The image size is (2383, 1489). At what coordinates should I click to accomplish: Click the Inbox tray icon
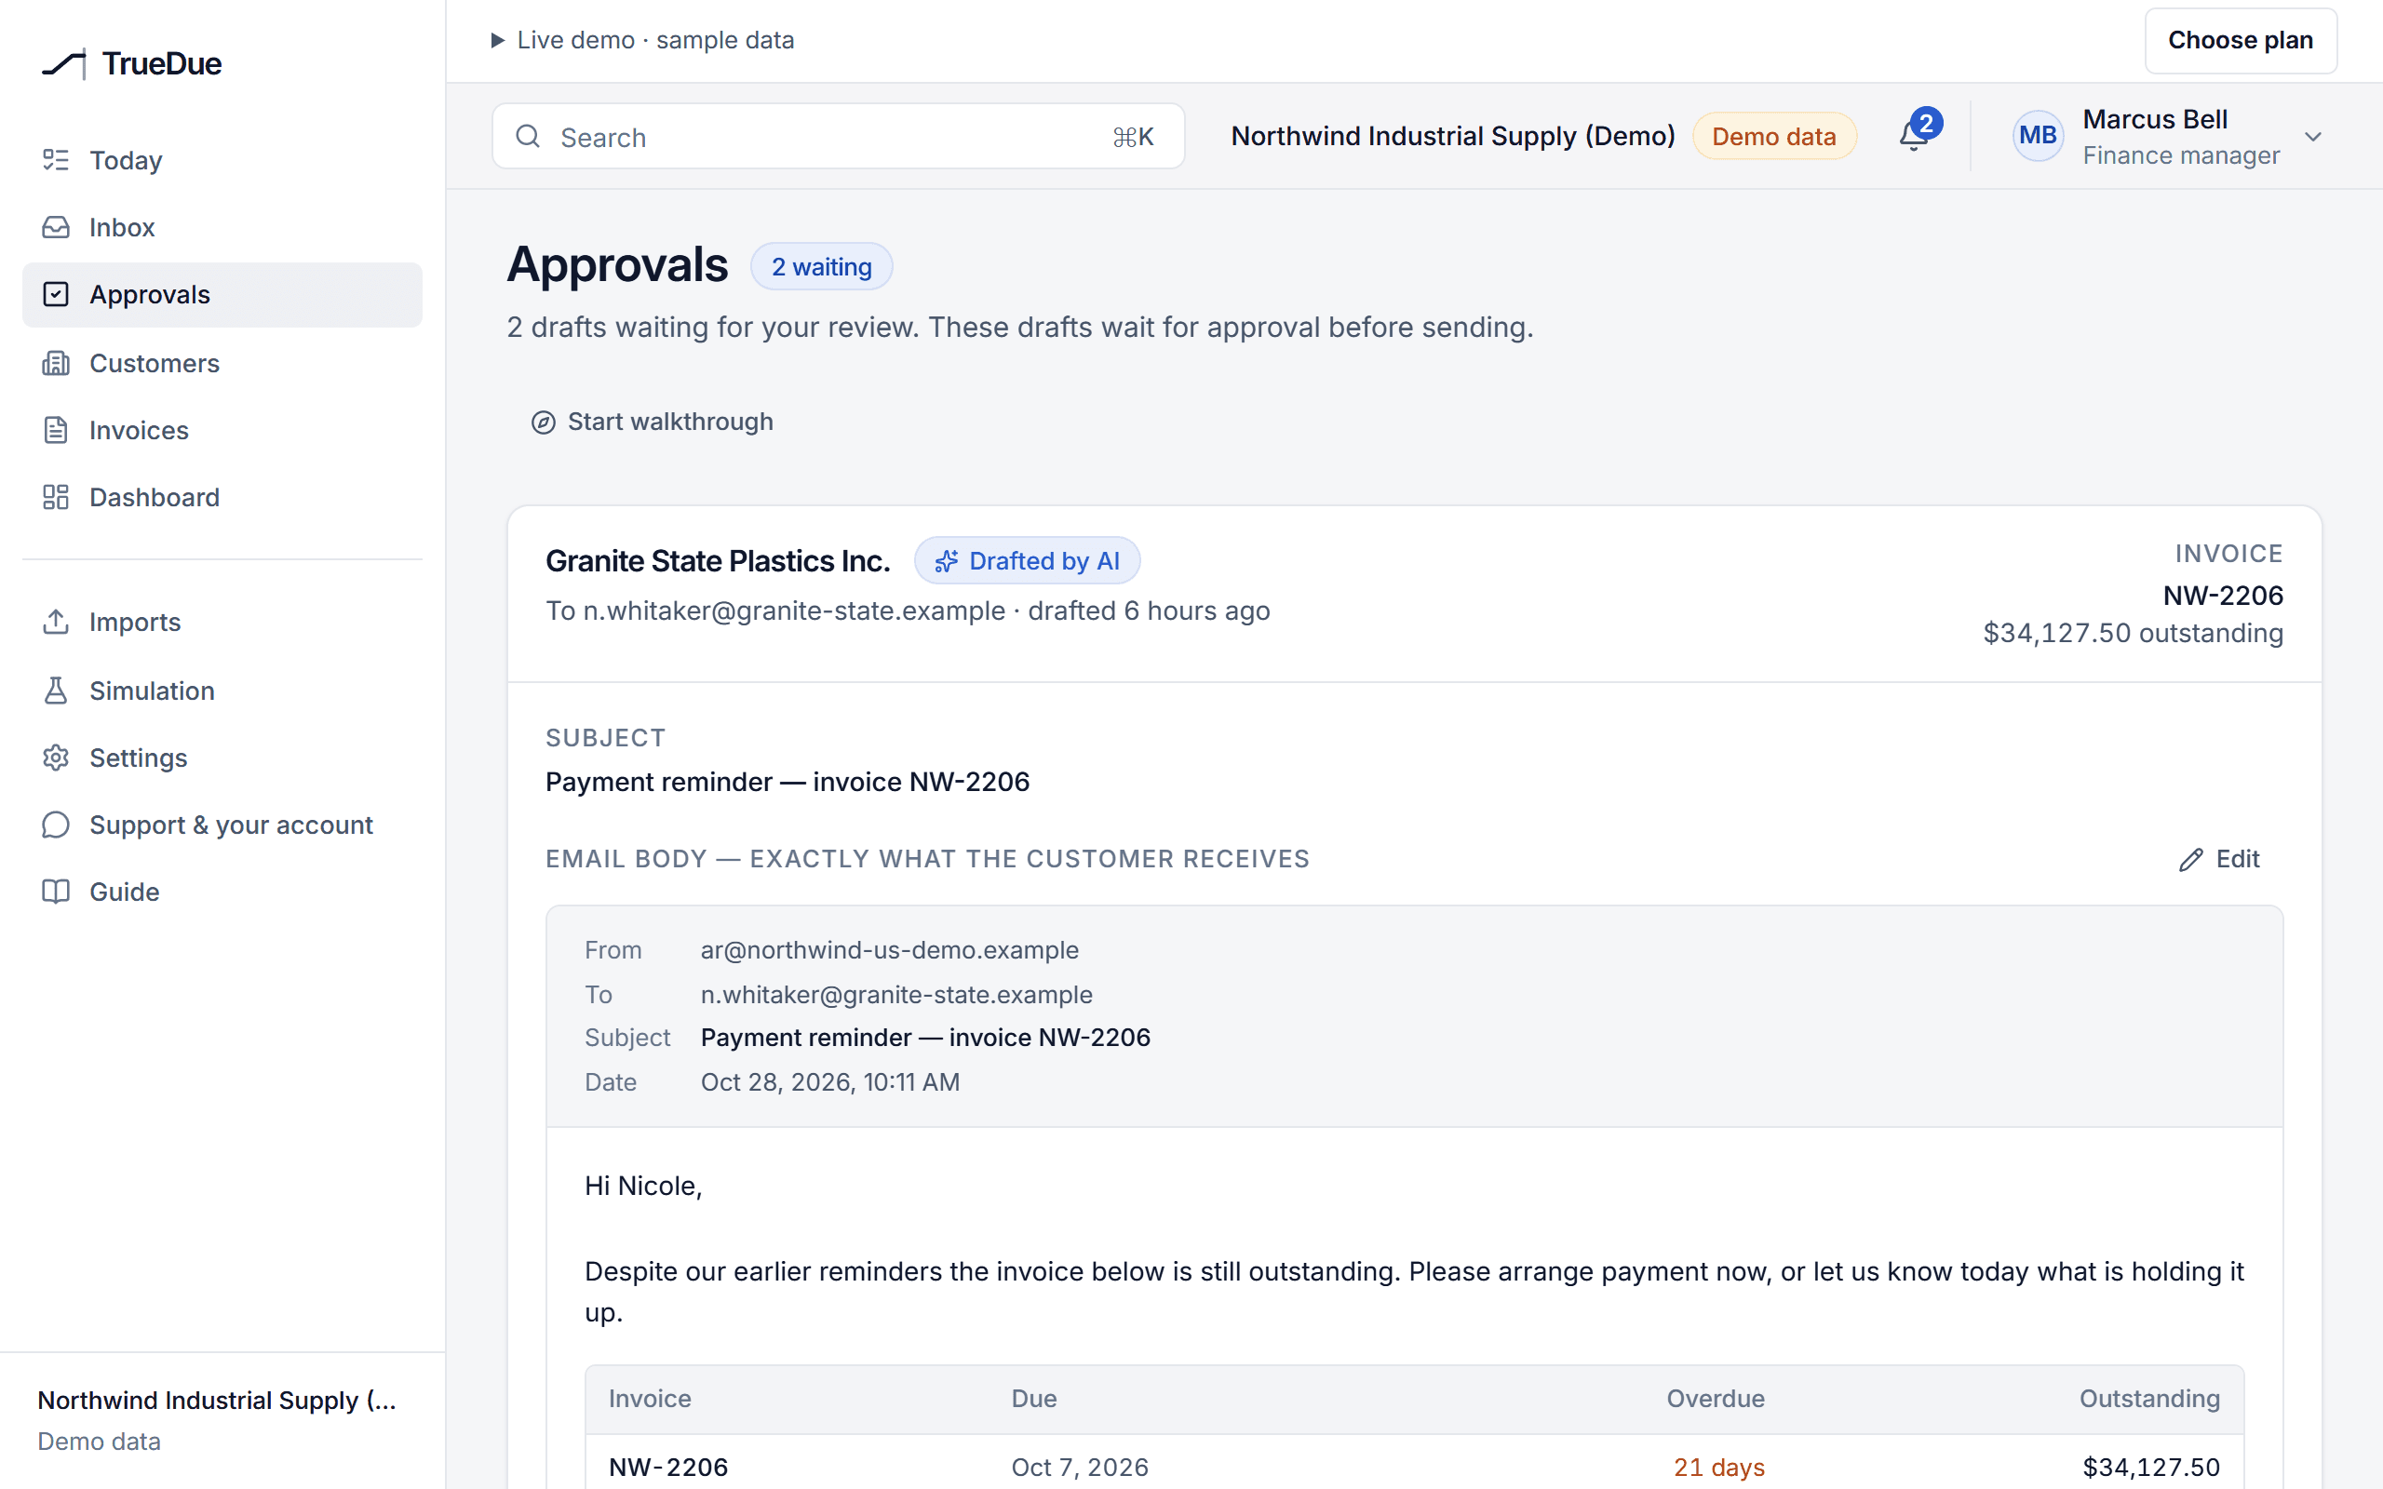pos(56,227)
